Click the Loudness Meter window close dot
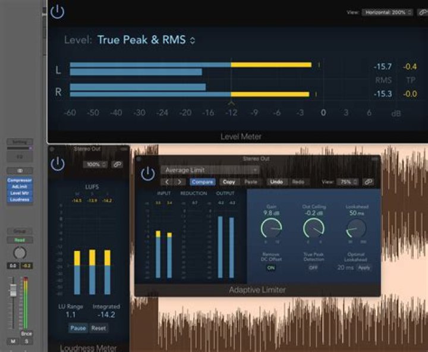This screenshot has height=352, width=428. 52,149
